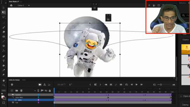Image resolution: width=190 pixels, height=107 pixels.
Task: Click the 30,00 FPS frame rate field
Action: click(x=61, y=84)
